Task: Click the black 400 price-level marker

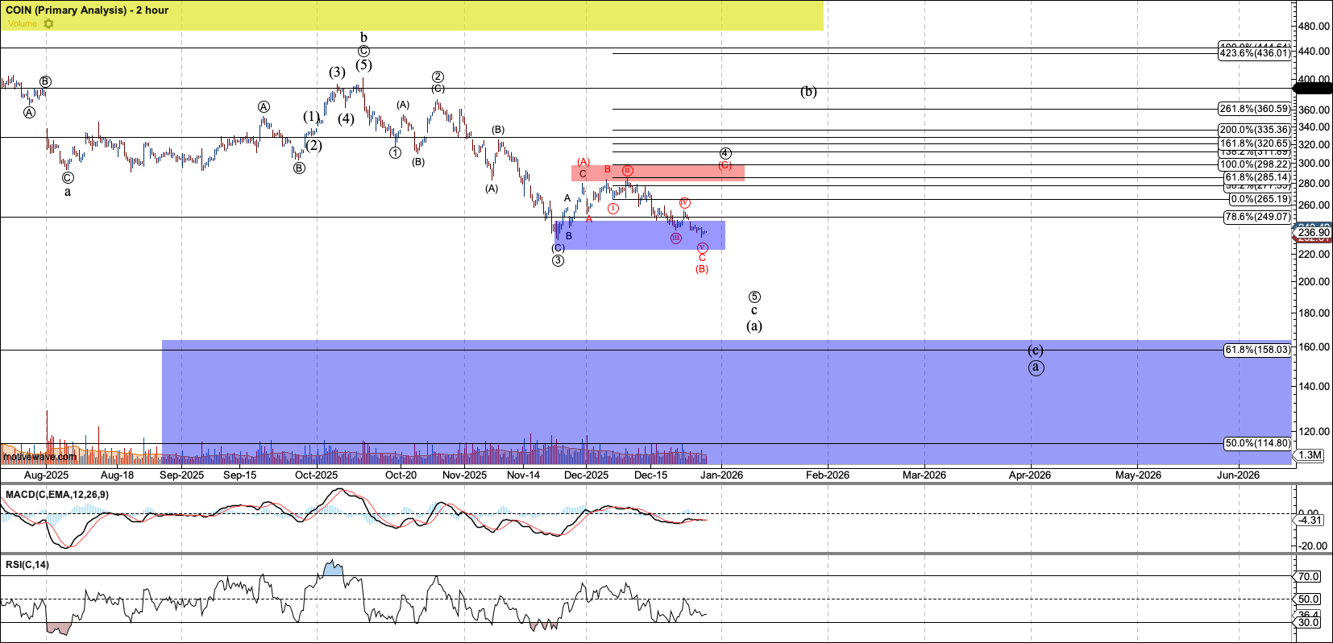Action: [1314, 87]
